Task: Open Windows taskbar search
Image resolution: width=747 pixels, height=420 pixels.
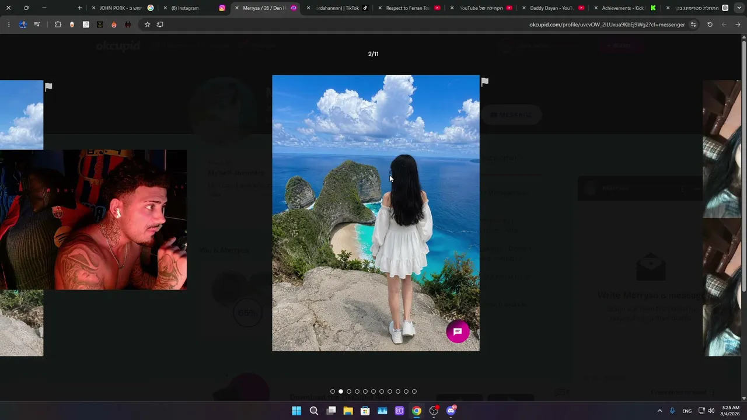Action: pos(313,411)
